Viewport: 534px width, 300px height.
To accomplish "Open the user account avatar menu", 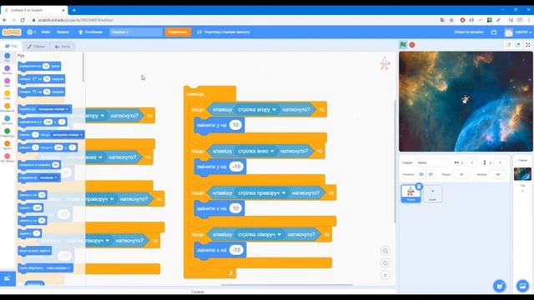I will point(518,32).
